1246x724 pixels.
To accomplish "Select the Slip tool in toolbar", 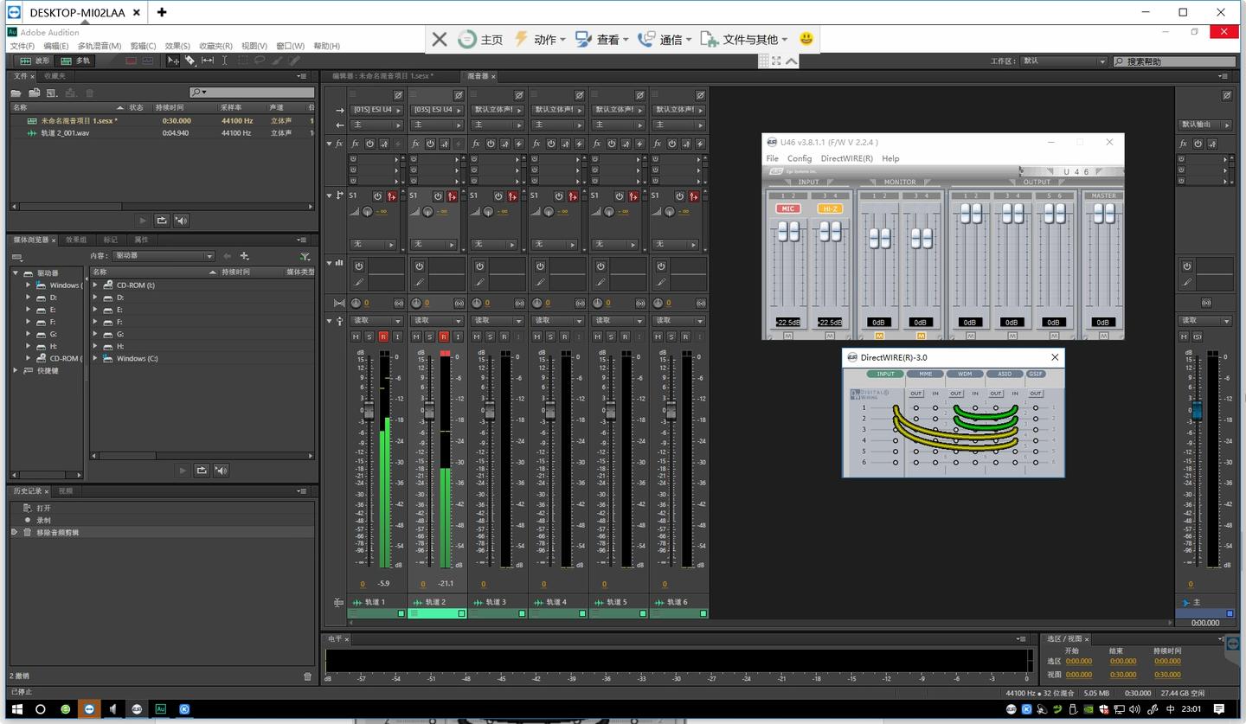I will (208, 61).
